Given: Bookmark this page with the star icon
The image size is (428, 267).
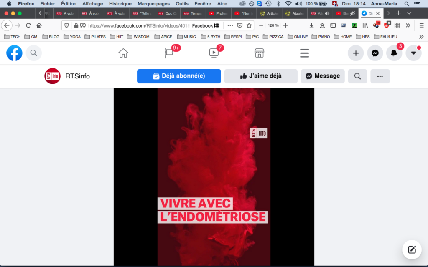Looking at the screenshot, I should 249,25.
